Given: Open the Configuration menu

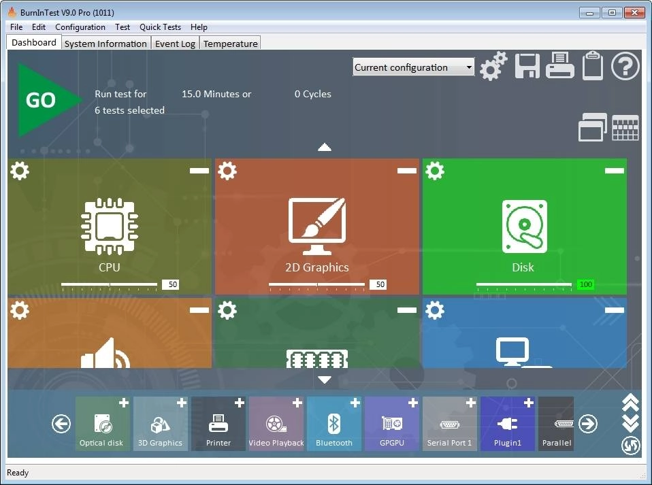Looking at the screenshot, I should [x=80, y=27].
